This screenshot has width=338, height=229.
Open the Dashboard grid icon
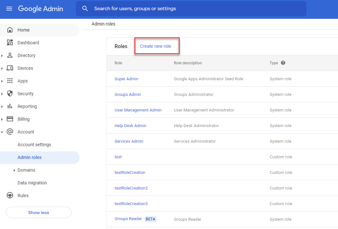point(10,43)
